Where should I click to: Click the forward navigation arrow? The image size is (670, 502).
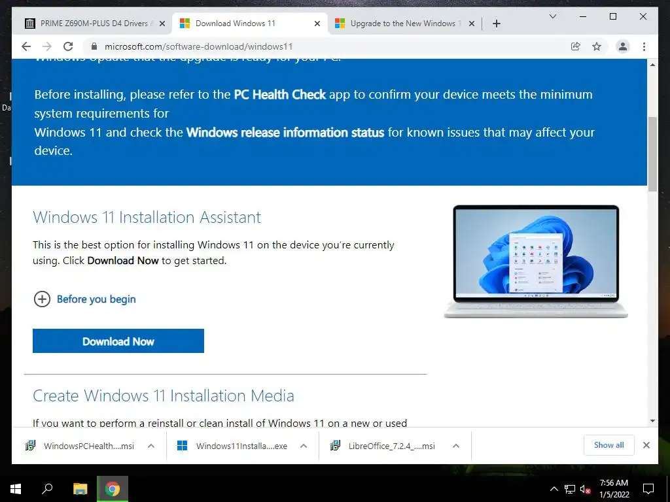click(47, 46)
